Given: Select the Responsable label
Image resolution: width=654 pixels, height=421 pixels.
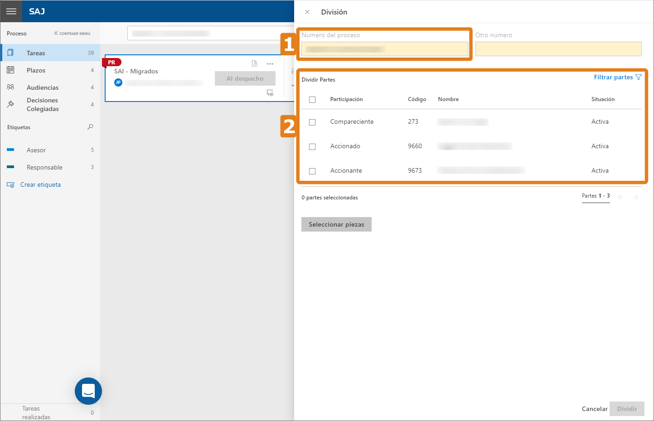Looking at the screenshot, I should [x=50, y=167].
